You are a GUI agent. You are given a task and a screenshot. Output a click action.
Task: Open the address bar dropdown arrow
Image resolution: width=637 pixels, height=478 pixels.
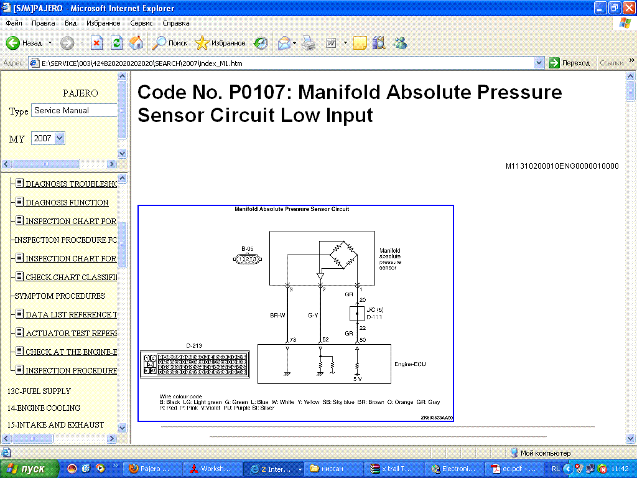click(x=539, y=63)
